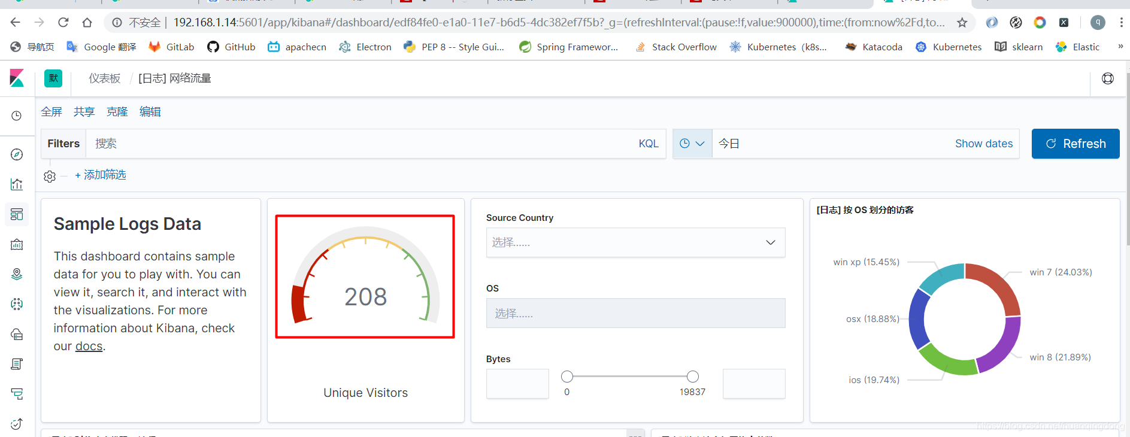Open filter options gear icon

(x=50, y=176)
